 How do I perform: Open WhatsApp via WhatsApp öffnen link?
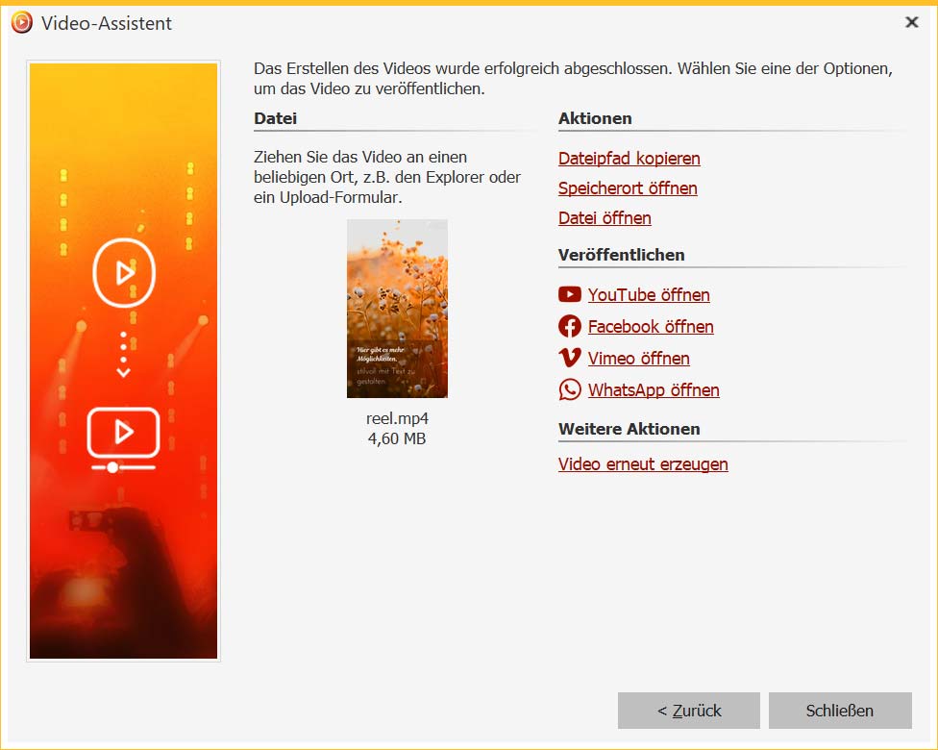tap(654, 390)
